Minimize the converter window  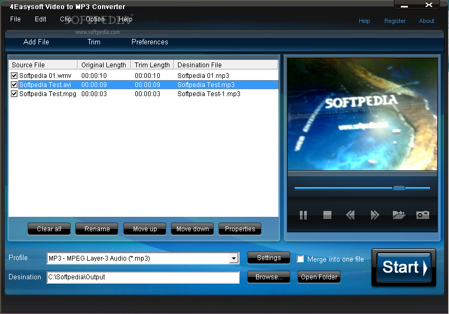404,5
